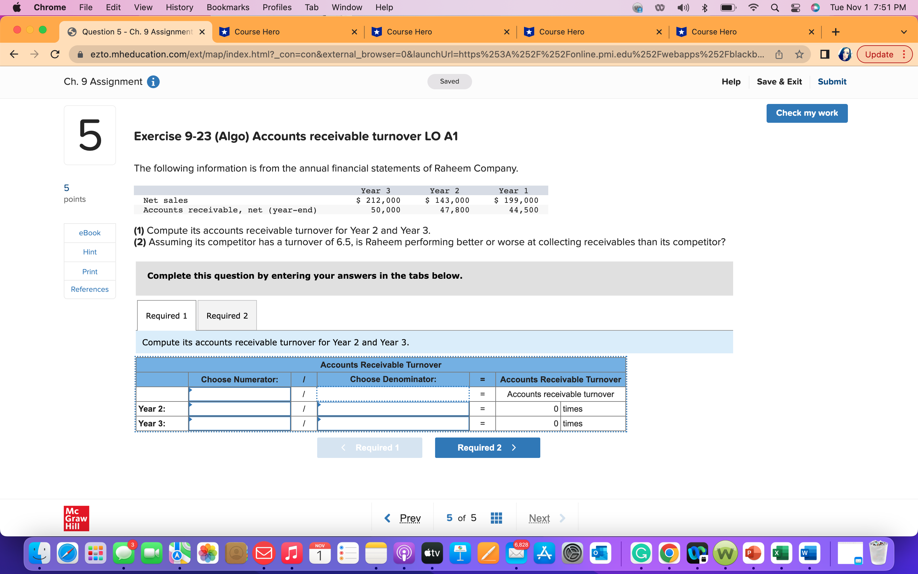The height and width of the screenshot is (574, 918).
Task: Click the share page icon
Action: click(779, 54)
